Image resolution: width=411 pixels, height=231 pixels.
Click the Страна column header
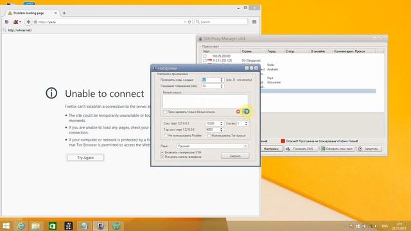click(x=253, y=51)
